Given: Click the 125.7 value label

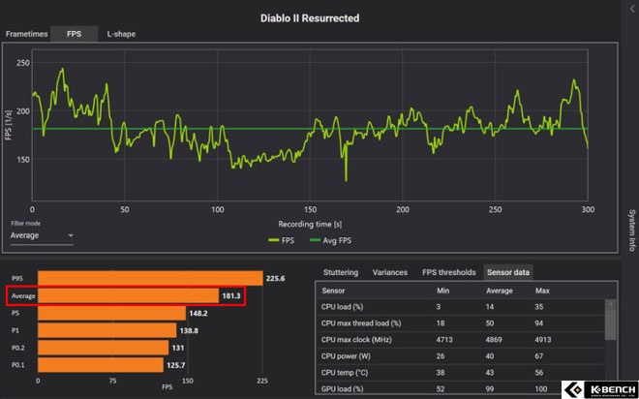Looking at the screenshot, I should (x=175, y=365).
